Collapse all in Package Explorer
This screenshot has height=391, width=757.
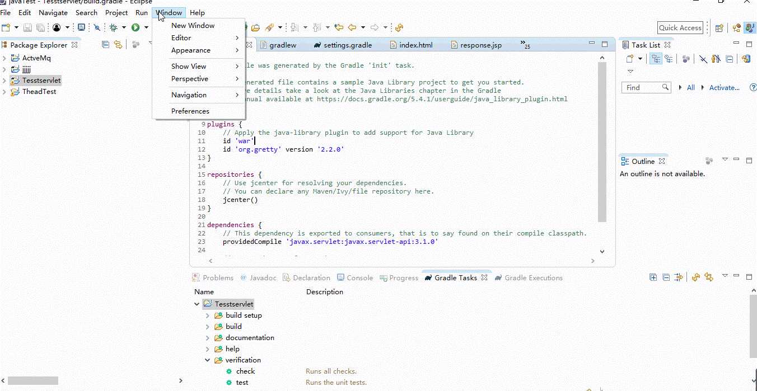click(x=105, y=45)
